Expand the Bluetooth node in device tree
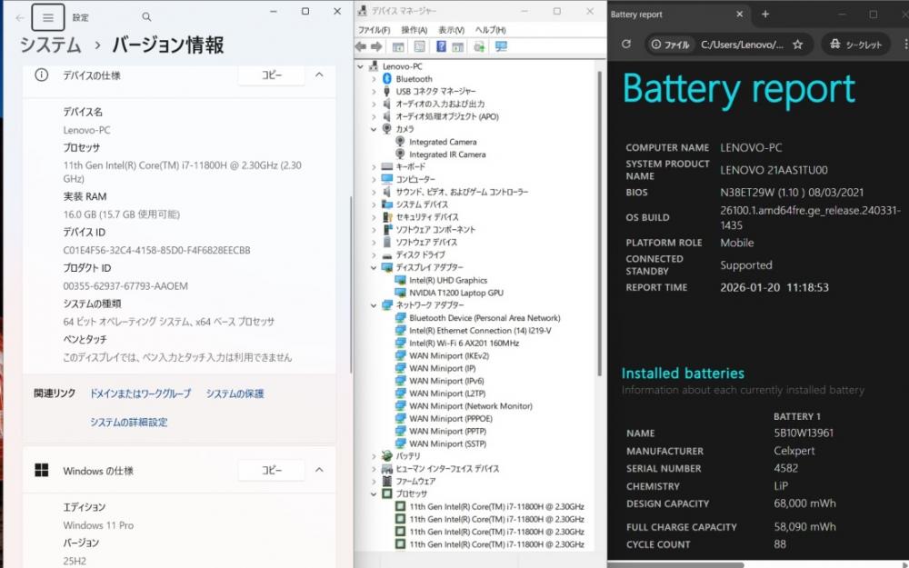Screen dimensions: 909x568 (x=374, y=79)
